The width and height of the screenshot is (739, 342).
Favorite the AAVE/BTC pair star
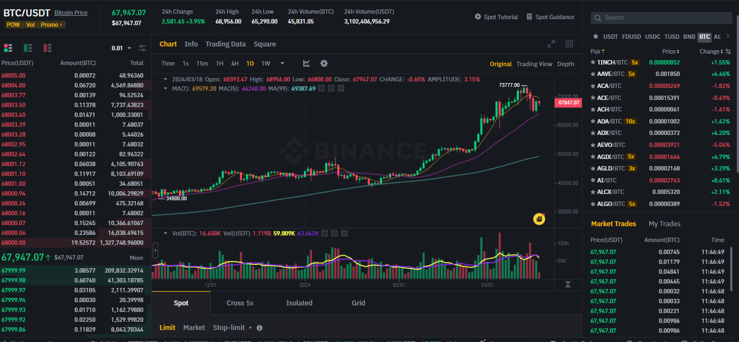point(593,74)
